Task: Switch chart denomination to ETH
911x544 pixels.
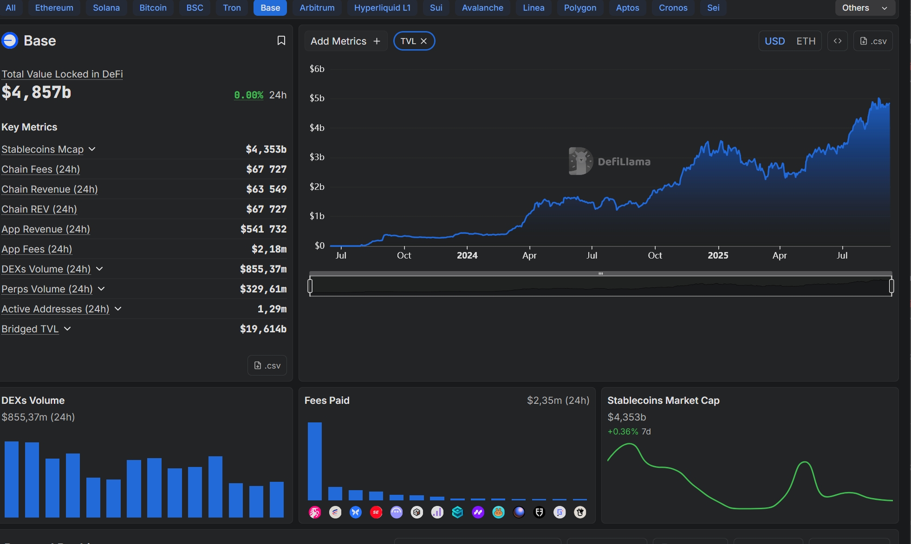Action: pos(806,41)
